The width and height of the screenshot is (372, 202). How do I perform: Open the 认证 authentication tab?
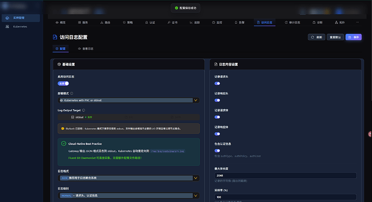point(150,23)
